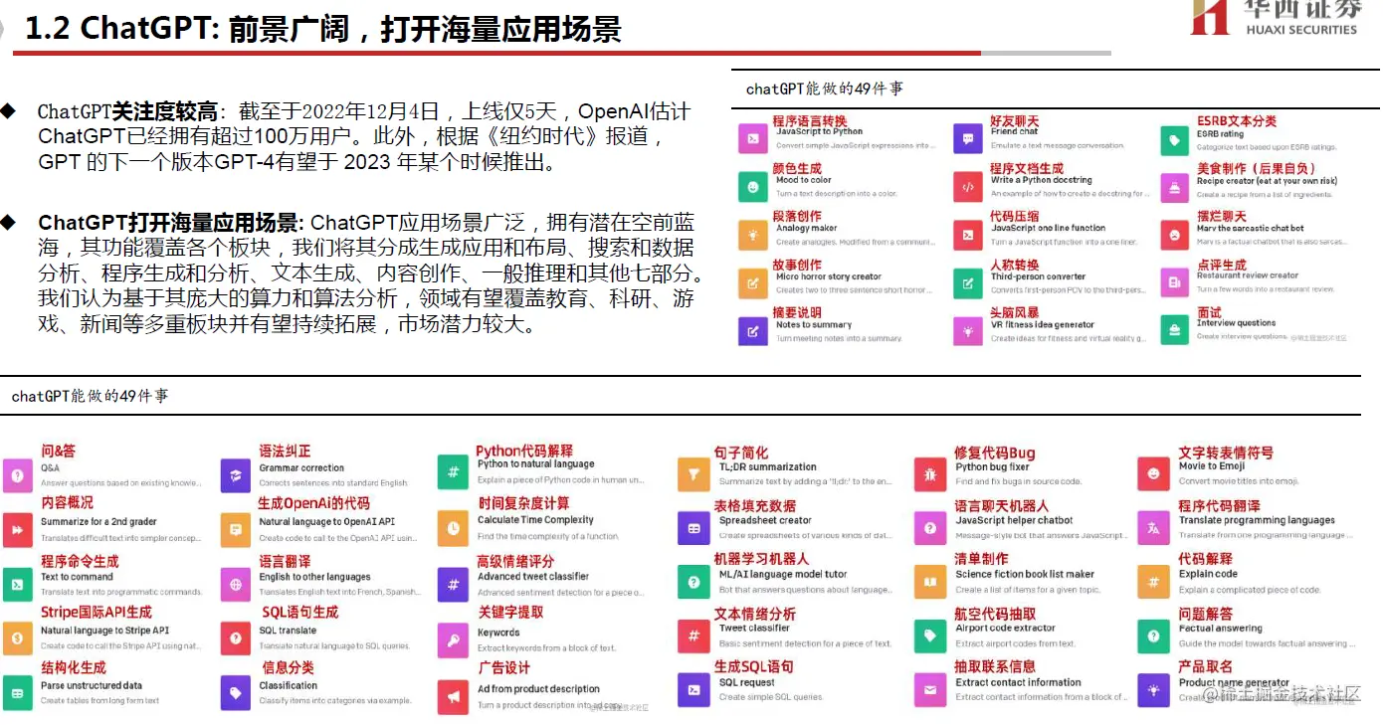
Task: Click the Python bug fixer bug icon
Action: point(931,474)
